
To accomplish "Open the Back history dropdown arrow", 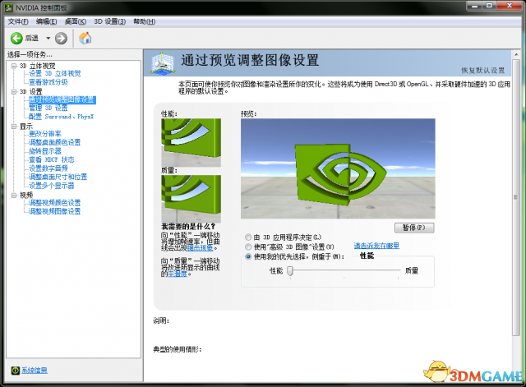I will click(48, 38).
